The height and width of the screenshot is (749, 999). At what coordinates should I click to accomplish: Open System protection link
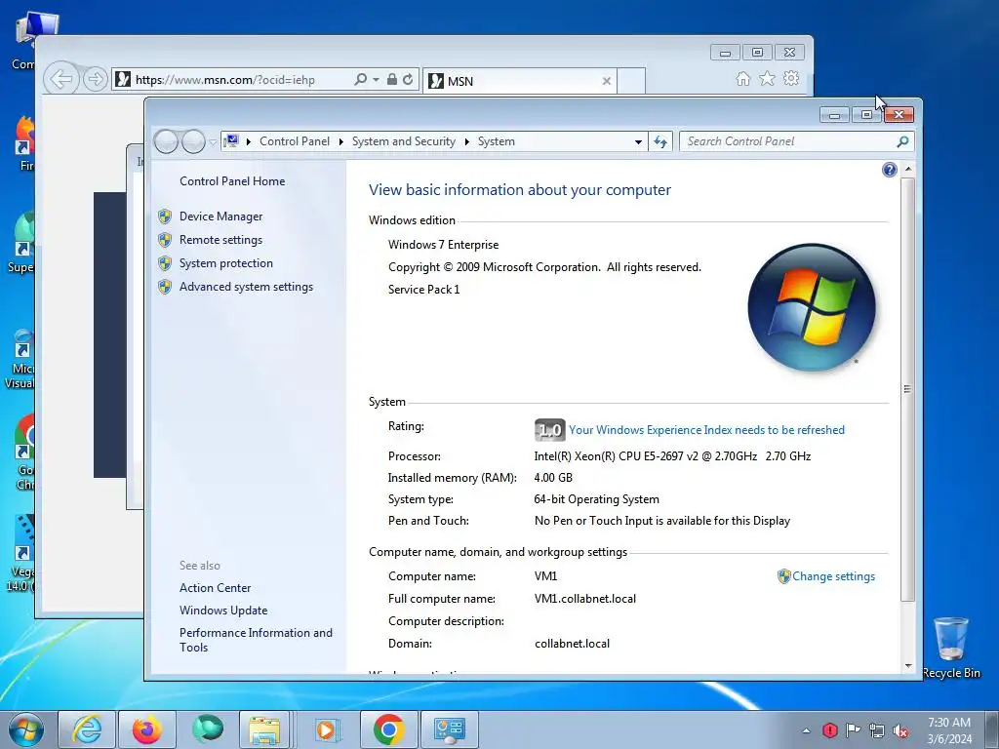point(225,263)
